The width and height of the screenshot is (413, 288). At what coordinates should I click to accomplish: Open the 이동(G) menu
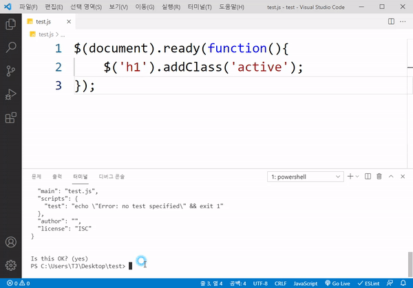point(145,7)
